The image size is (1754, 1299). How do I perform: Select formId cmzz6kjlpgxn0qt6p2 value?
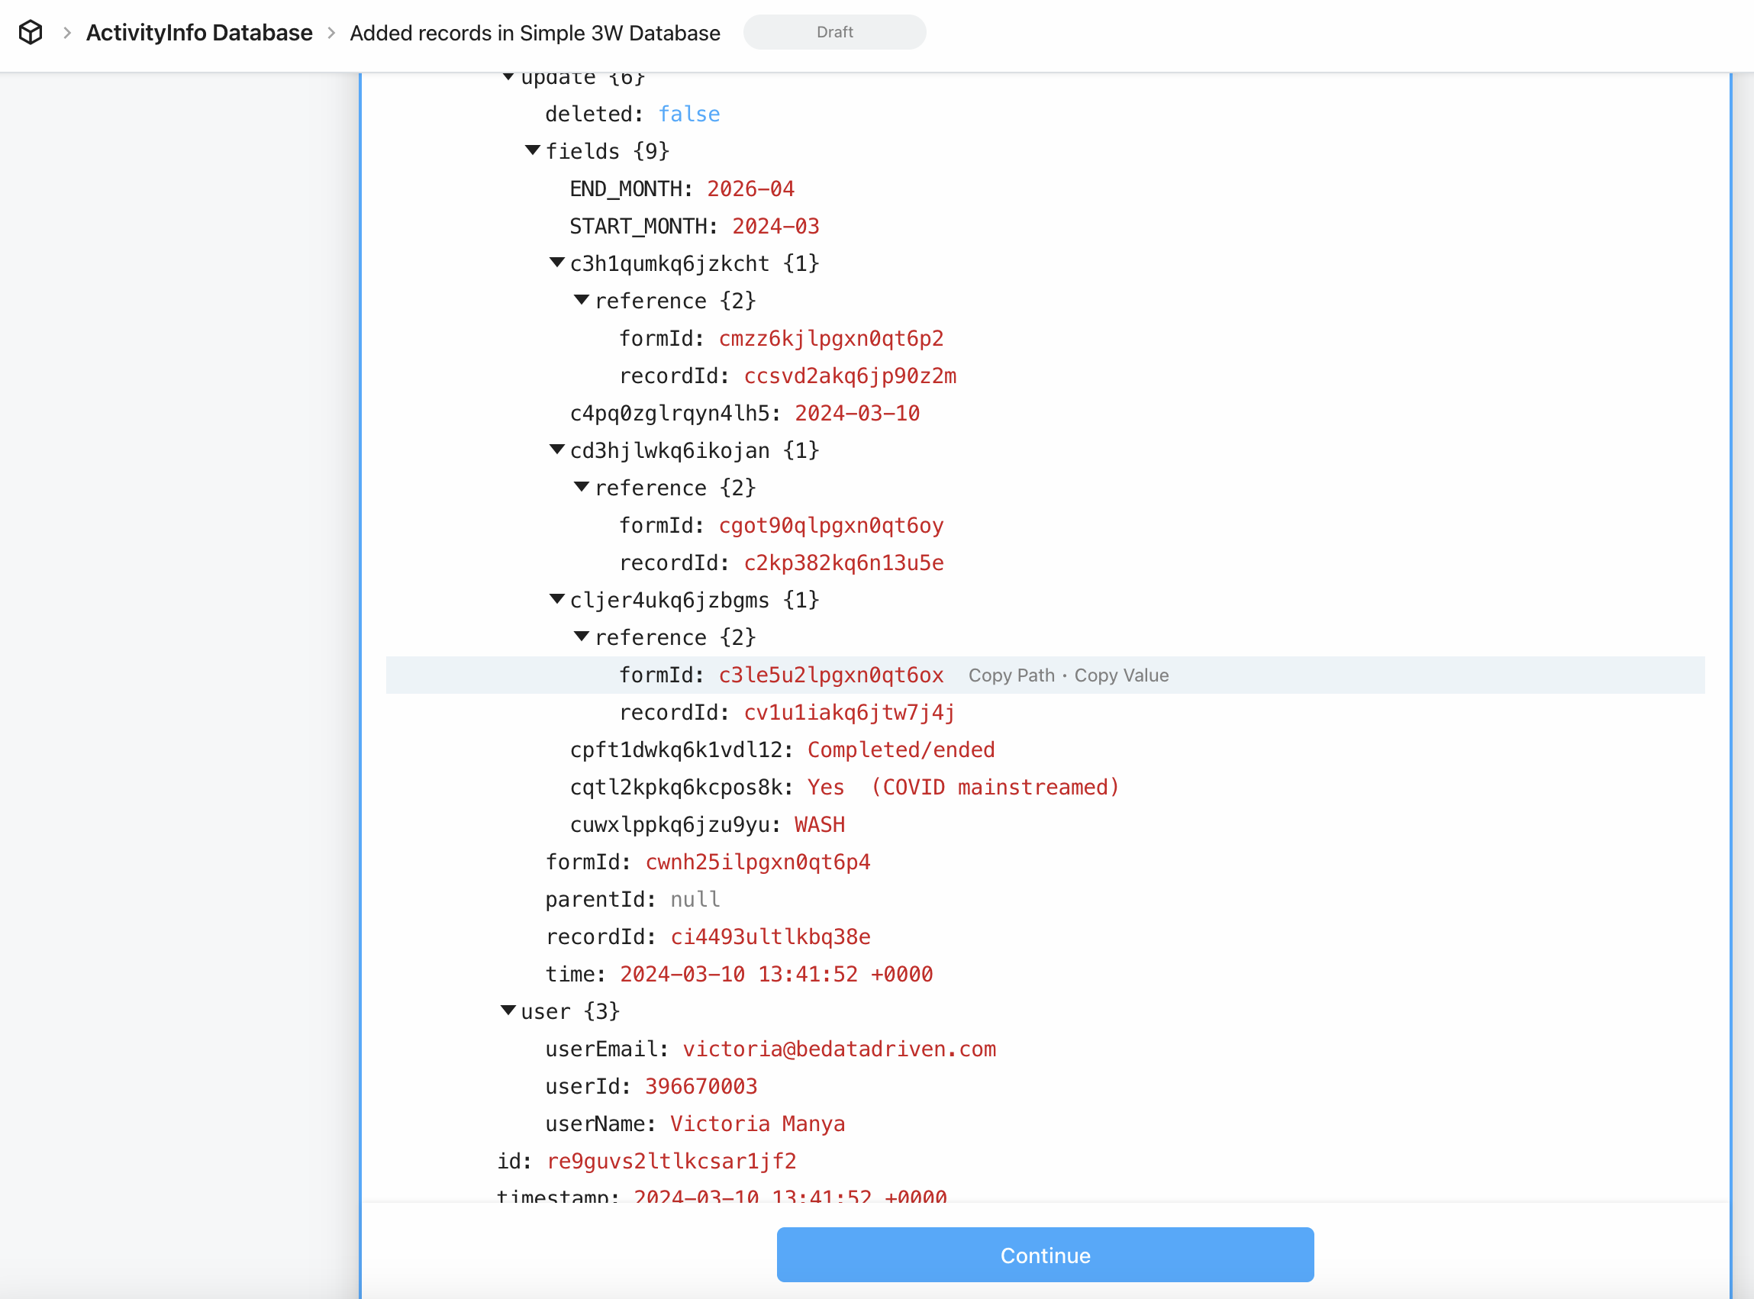point(831,339)
